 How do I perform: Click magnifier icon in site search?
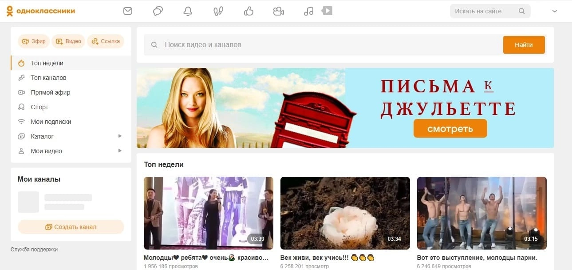pos(522,11)
